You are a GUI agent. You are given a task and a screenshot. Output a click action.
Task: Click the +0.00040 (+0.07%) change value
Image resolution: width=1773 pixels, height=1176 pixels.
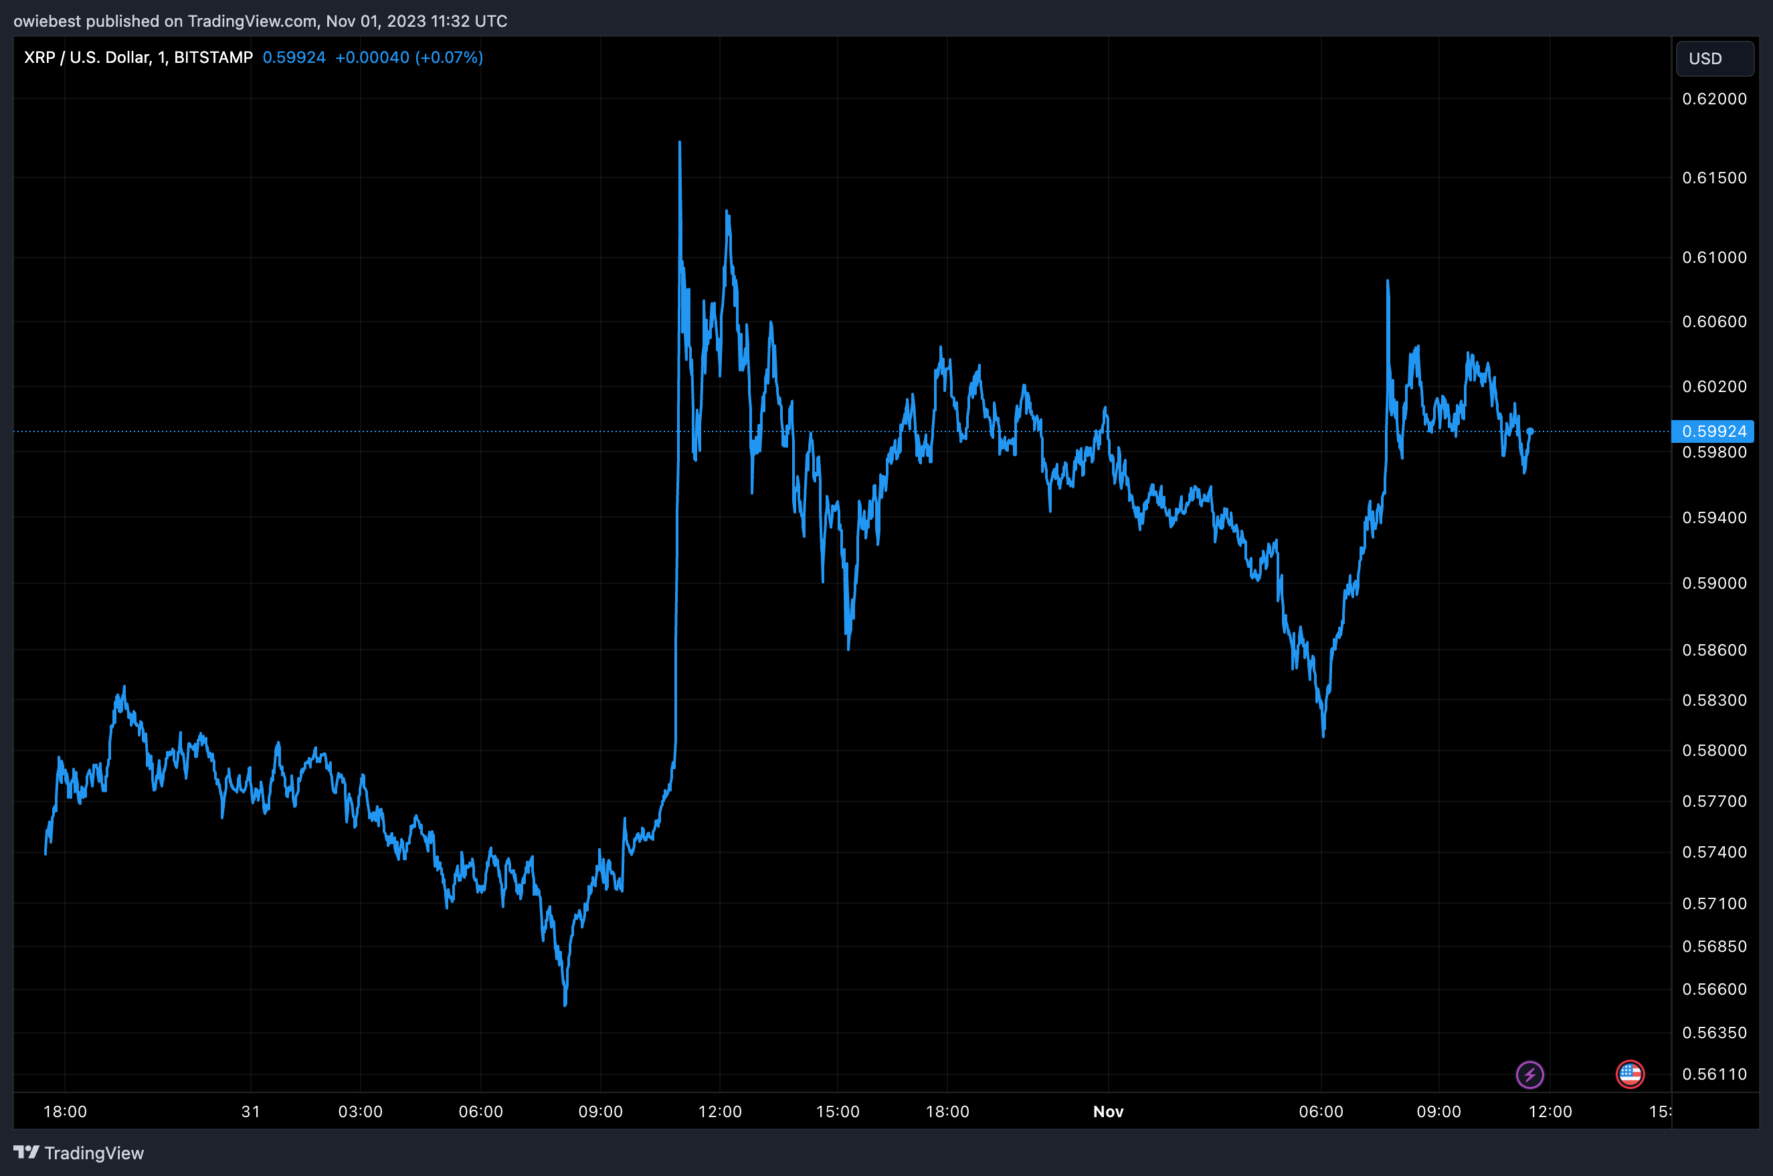[x=408, y=58]
